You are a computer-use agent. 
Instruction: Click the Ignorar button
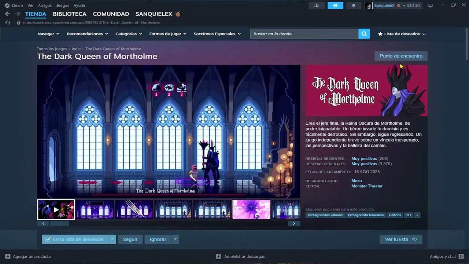pos(158,239)
